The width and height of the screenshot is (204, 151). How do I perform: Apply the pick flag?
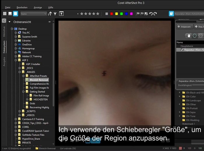(138, 14)
